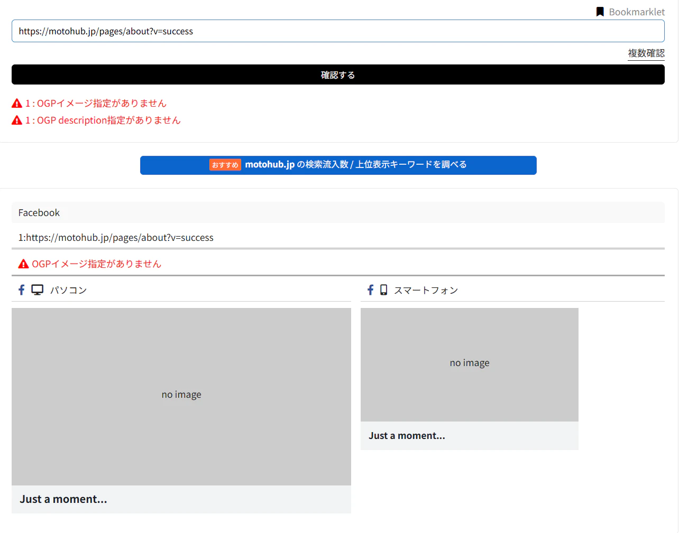Click the Facebook icon beside パソコン
679x533 pixels.
[22, 290]
